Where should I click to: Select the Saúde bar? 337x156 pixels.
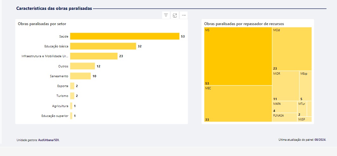pos(124,36)
